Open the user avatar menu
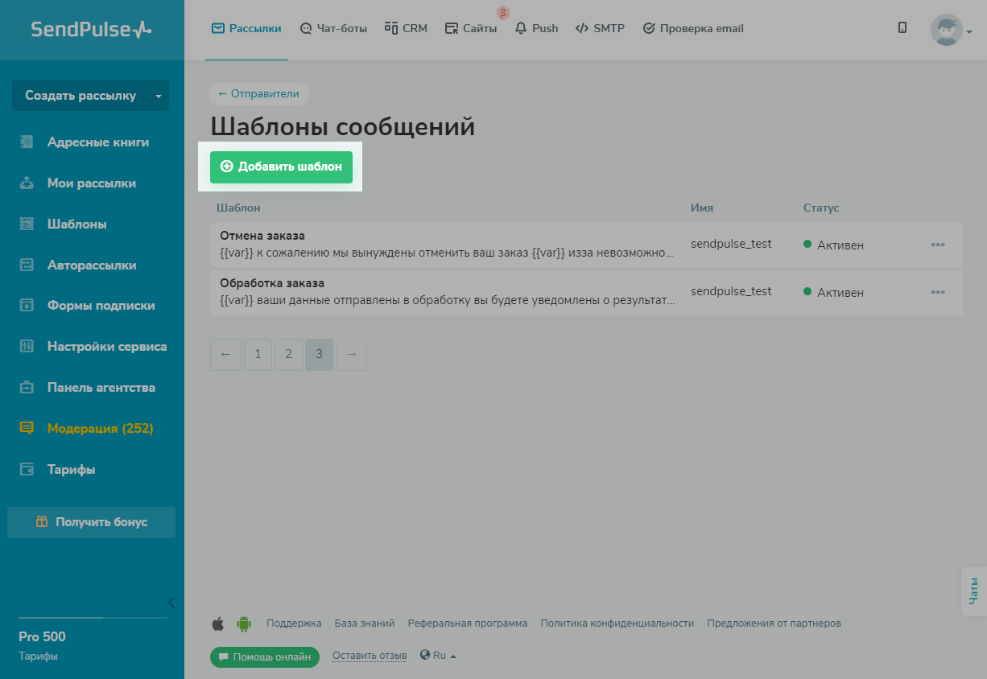 pos(951,31)
